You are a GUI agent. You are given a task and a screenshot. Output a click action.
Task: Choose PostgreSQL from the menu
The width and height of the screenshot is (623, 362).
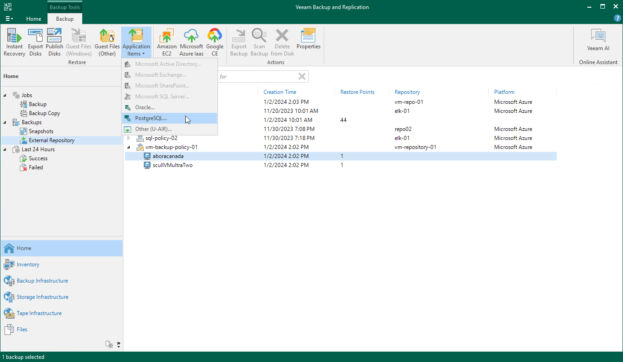pos(151,118)
